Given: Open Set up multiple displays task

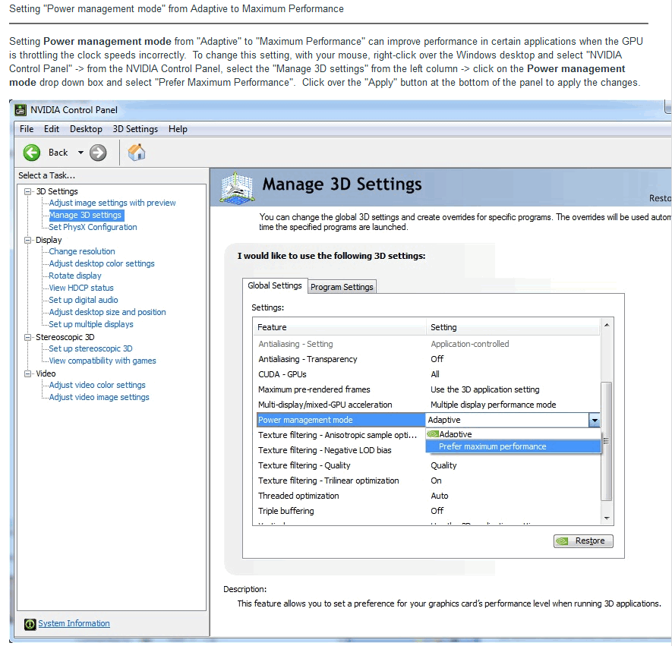Looking at the screenshot, I should [x=91, y=325].
